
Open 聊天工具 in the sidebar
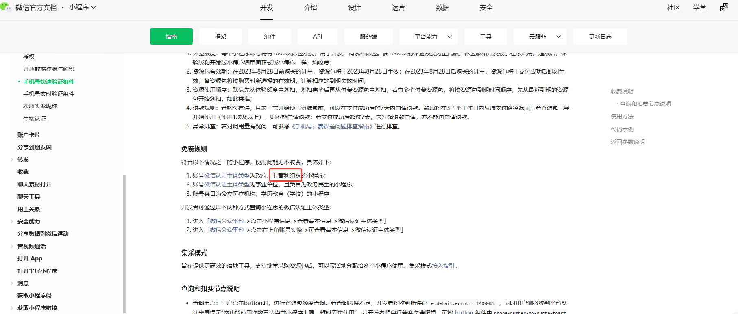(29, 197)
